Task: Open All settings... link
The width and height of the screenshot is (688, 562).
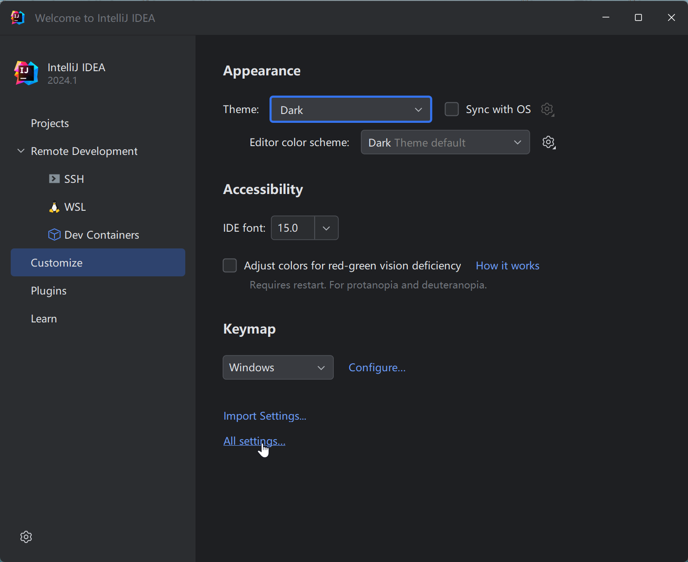Action: (254, 441)
